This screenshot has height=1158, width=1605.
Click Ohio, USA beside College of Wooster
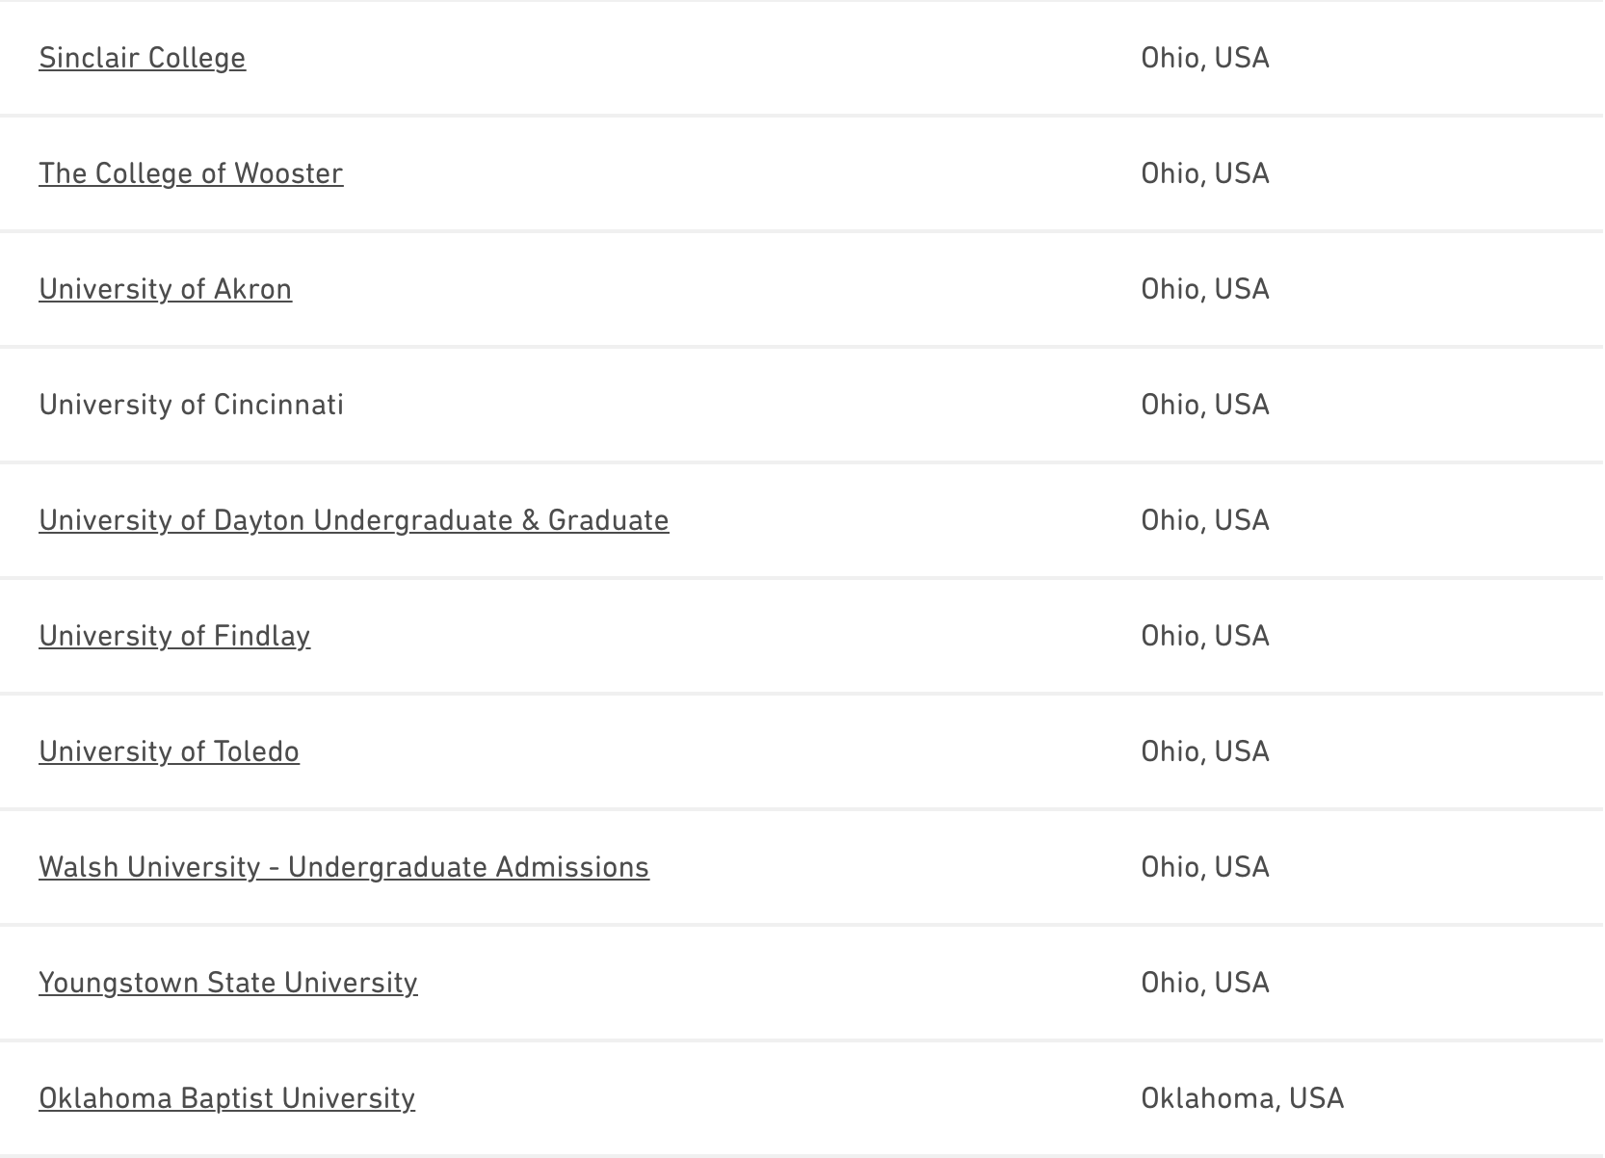tap(1204, 173)
